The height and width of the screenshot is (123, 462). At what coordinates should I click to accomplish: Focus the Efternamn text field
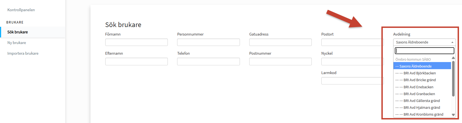[x=137, y=61]
